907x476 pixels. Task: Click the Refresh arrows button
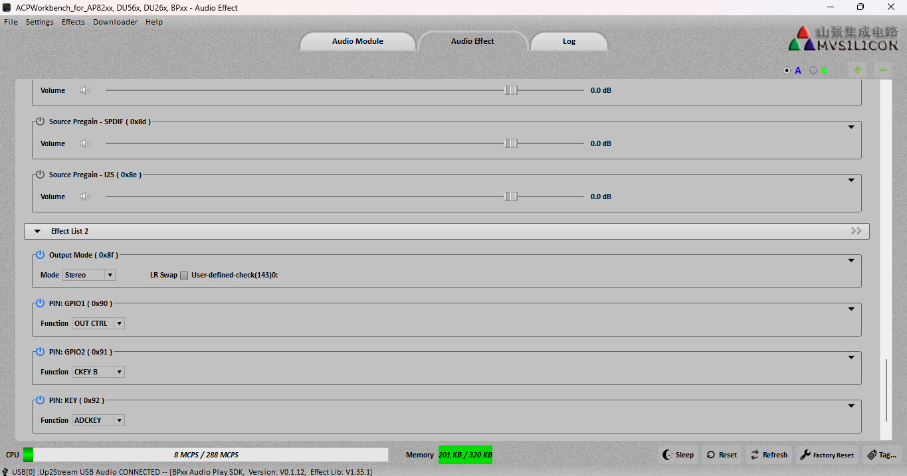769,455
